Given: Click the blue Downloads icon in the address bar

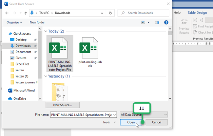Looking at the screenshot, I should coord(32,13).
